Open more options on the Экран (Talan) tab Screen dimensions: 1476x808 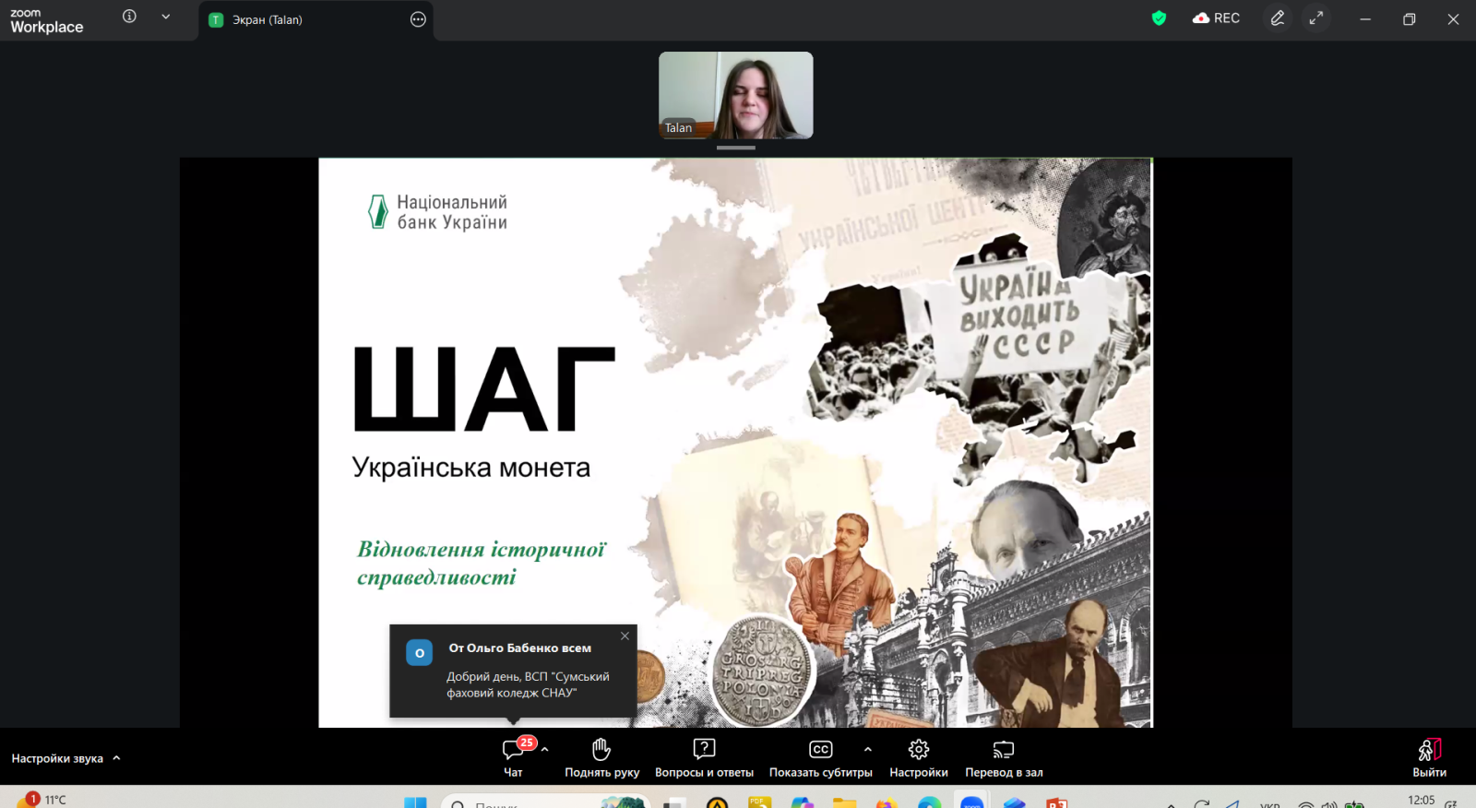coord(418,19)
